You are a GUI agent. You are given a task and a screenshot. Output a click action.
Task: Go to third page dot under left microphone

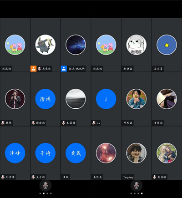(47, 193)
